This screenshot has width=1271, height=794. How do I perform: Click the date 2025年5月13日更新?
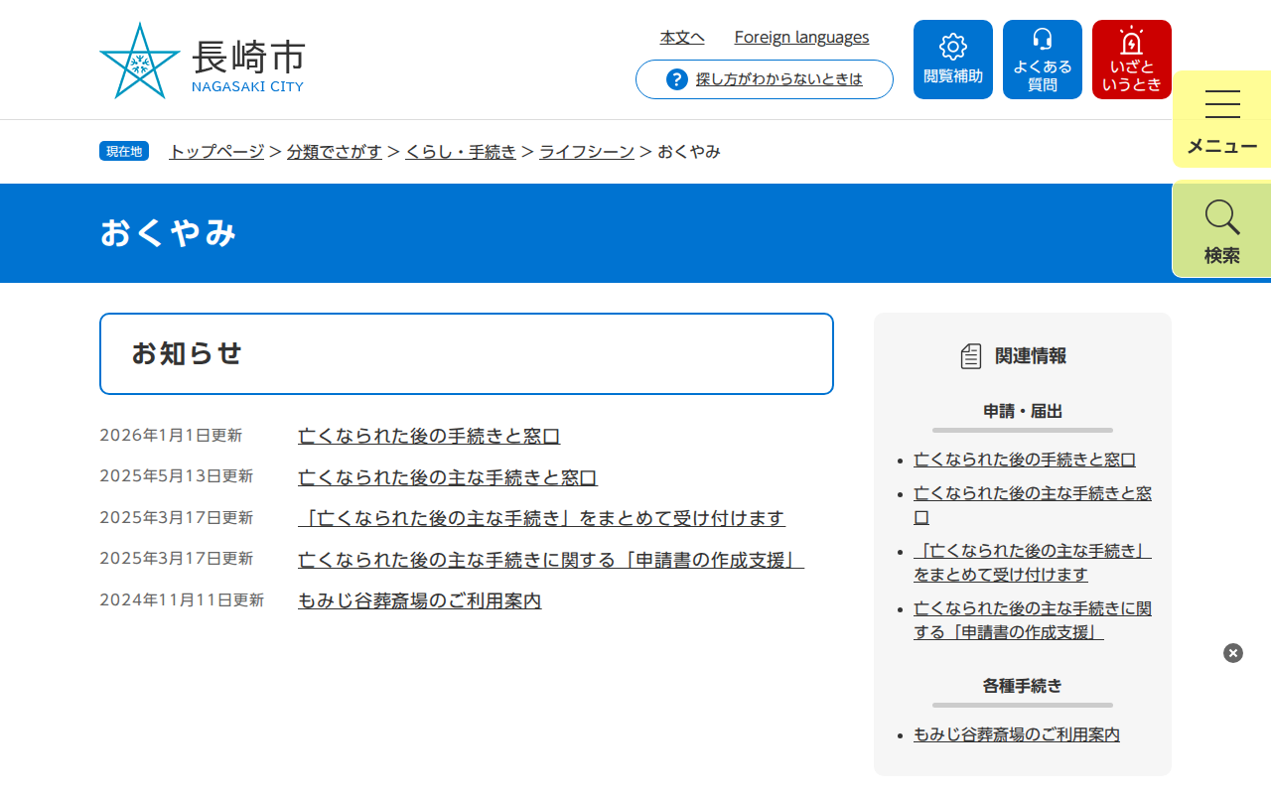click(x=177, y=476)
